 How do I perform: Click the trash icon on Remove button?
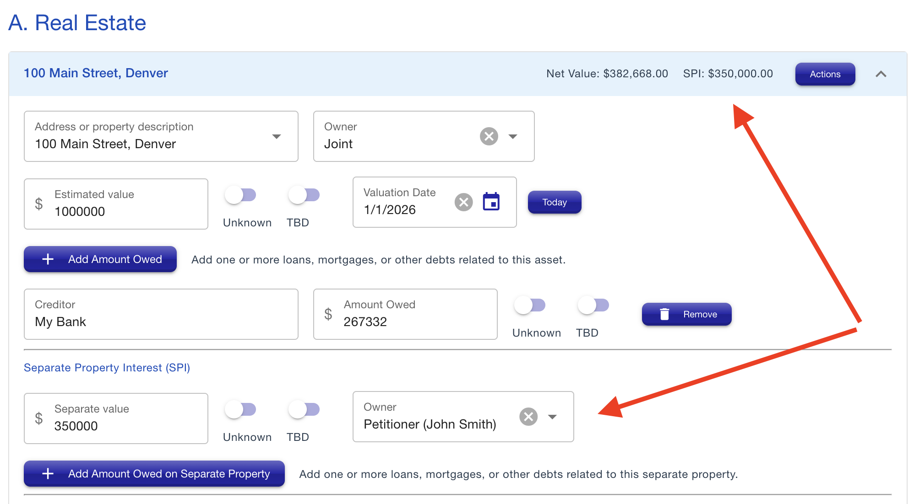point(664,314)
